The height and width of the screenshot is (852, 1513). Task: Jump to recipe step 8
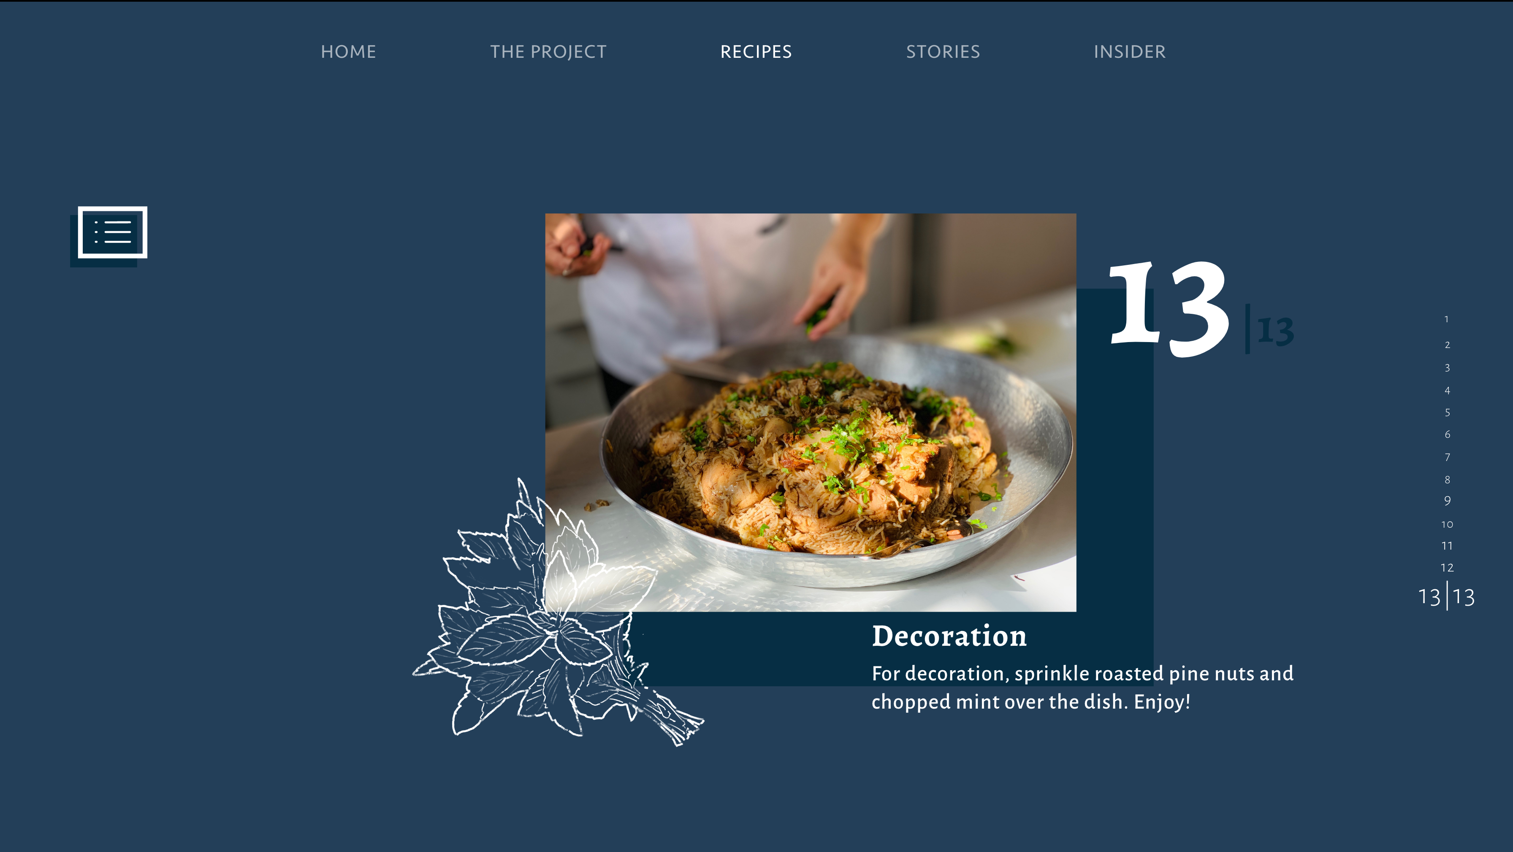click(x=1447, y=480)
